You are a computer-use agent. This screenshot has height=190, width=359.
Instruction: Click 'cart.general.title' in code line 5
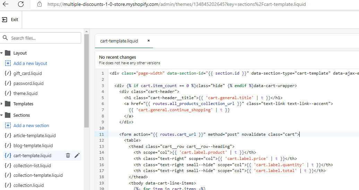[230, 98]
